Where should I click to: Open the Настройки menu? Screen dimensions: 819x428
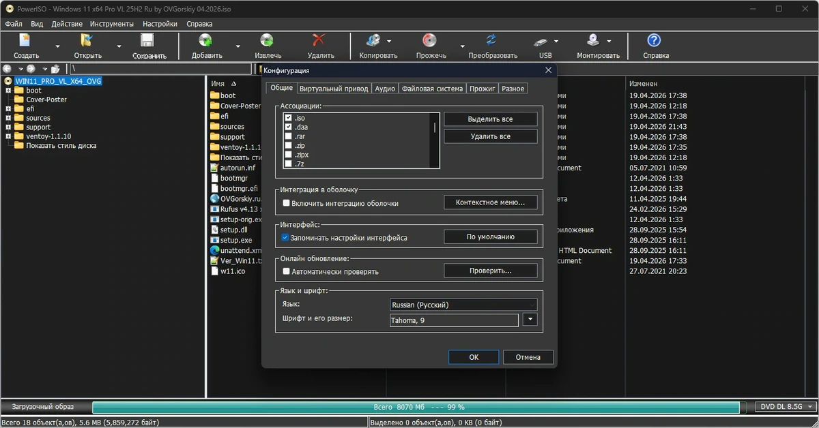coord(160,23)
